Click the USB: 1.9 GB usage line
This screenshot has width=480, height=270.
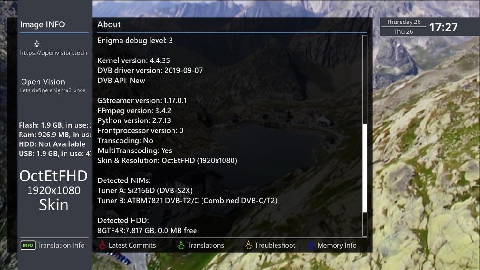(x=55, y=154)
